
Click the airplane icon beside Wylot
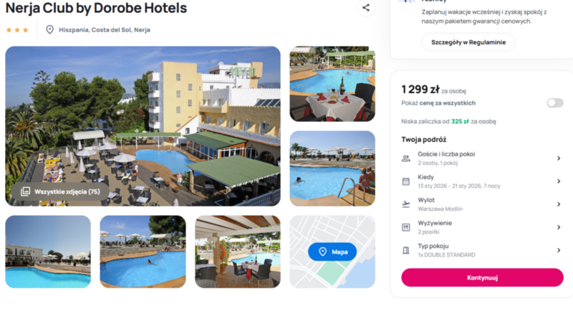[406, 204]
